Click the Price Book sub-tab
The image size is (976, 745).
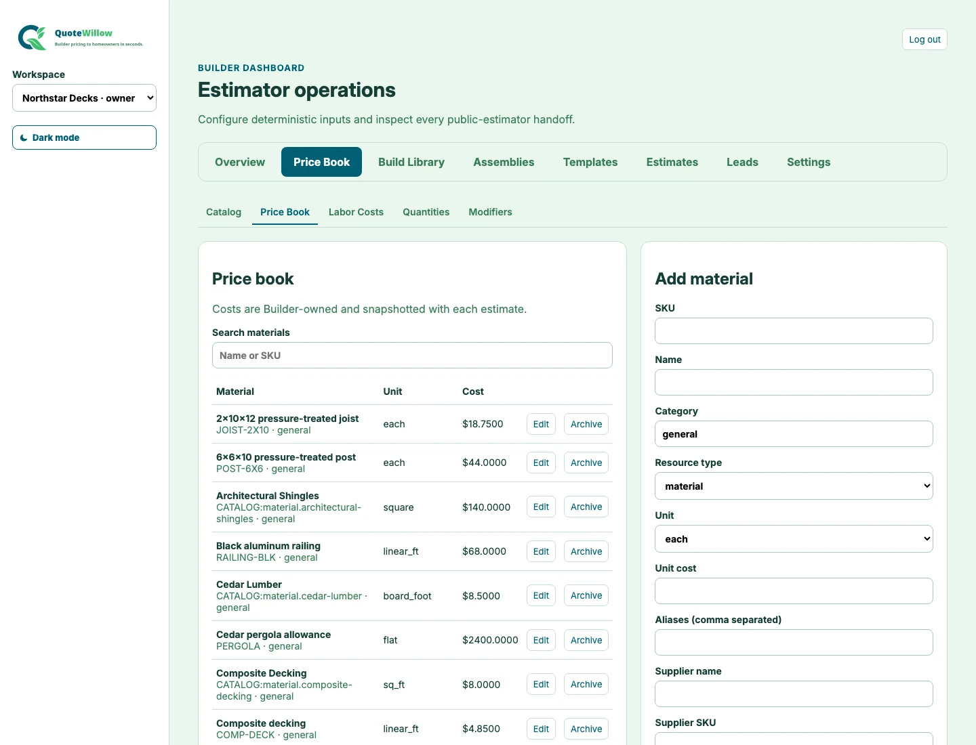(285, 212)
